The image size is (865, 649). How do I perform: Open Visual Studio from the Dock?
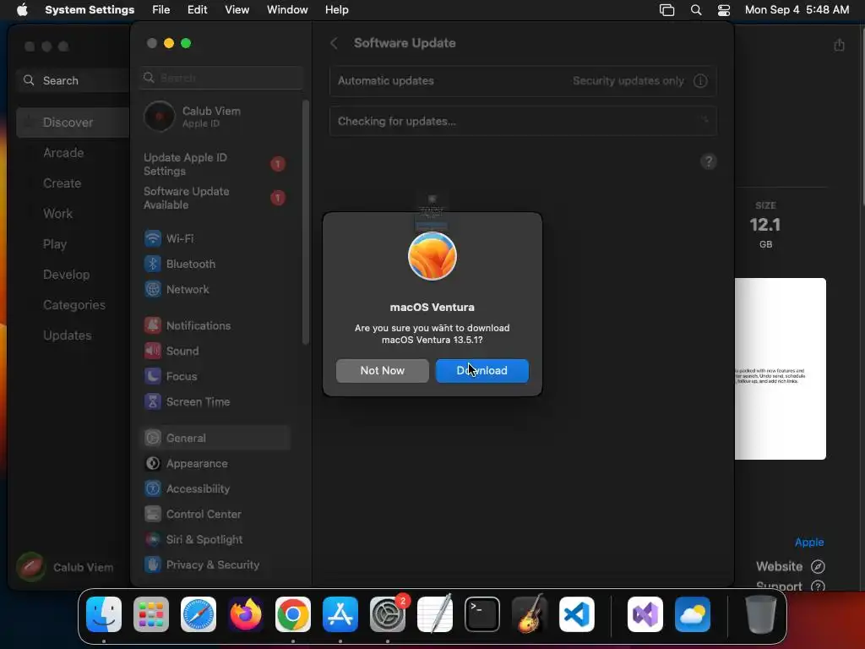coord(645,614)
